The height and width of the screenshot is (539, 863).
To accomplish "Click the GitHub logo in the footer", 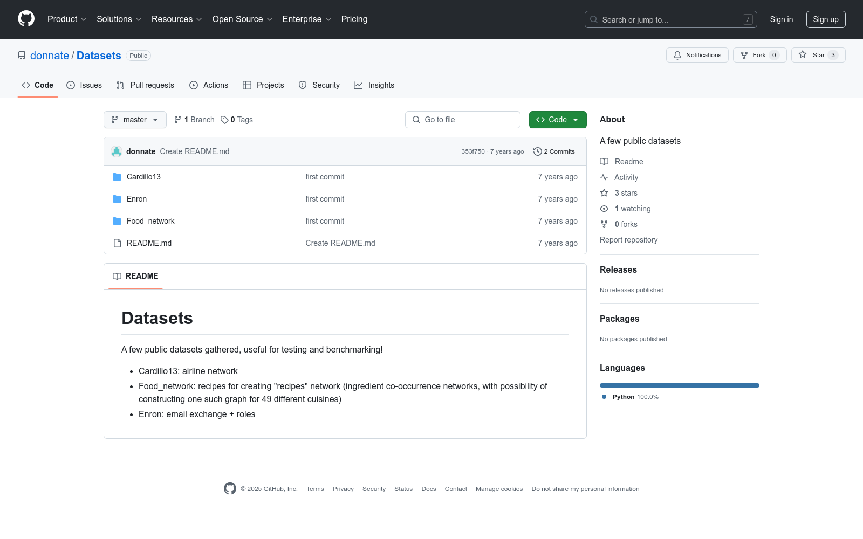I will click(230, 489).
